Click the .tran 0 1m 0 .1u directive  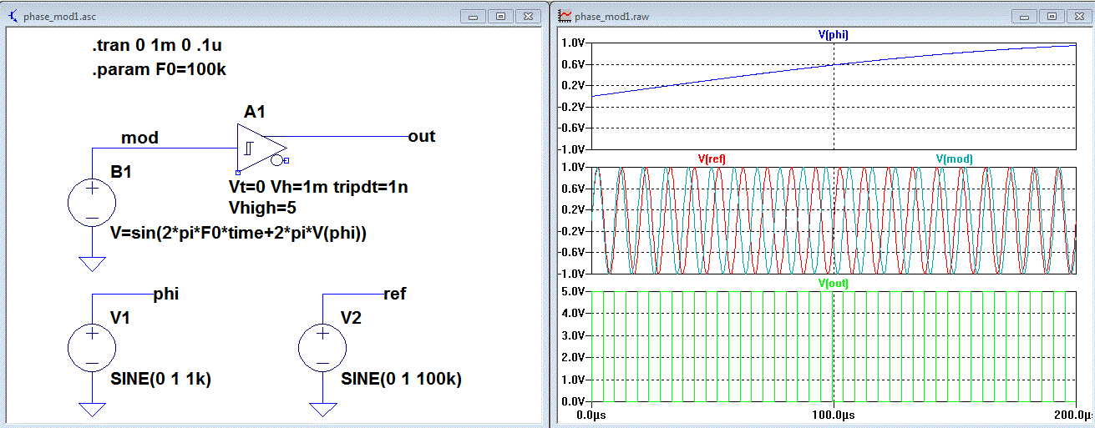click(155, 48)
